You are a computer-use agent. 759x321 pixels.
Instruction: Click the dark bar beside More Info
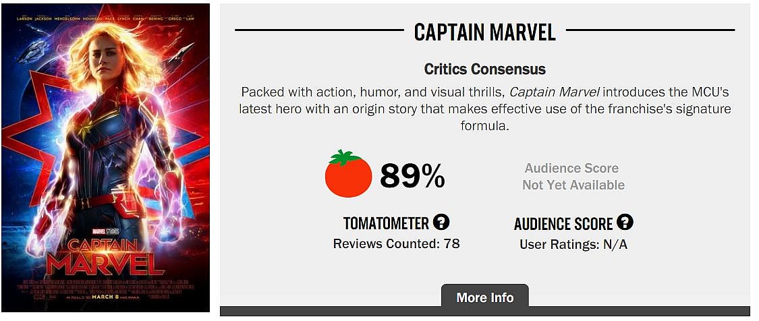tap(641, 311)
